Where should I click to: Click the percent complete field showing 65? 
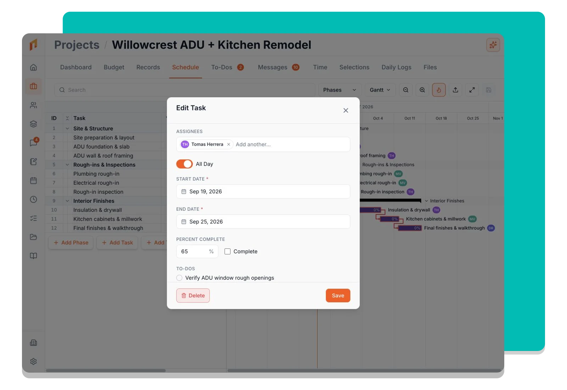tap(197, 251)
